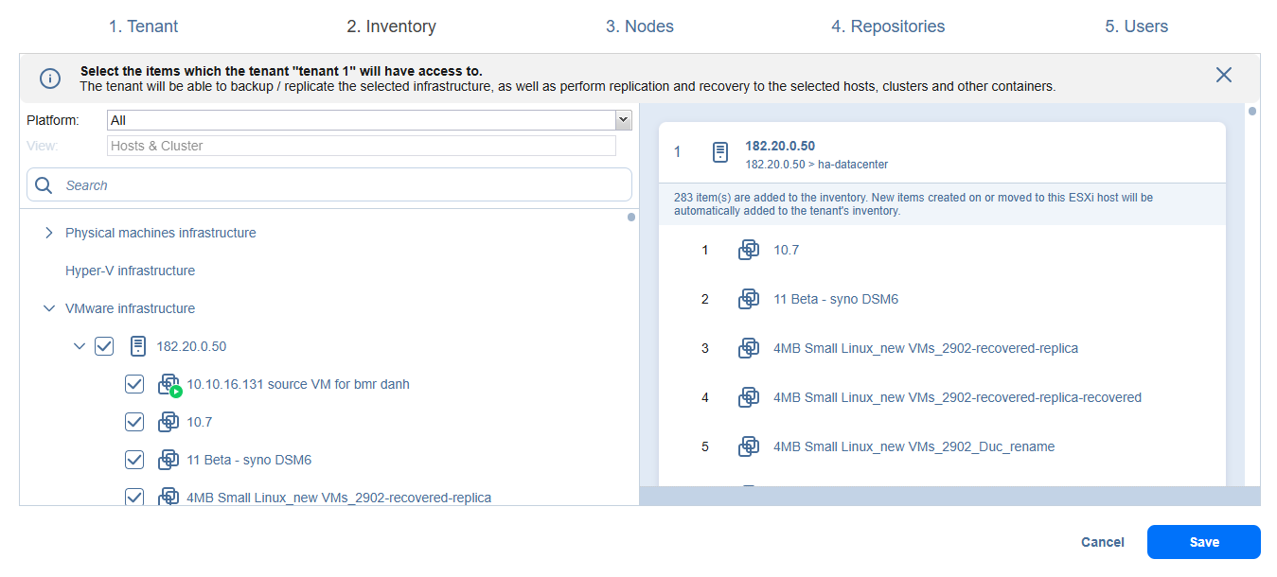This screenshot has height=577, width=1277.
Task: Expand Physical machines infrastructure
Action: tap(49, 233)
